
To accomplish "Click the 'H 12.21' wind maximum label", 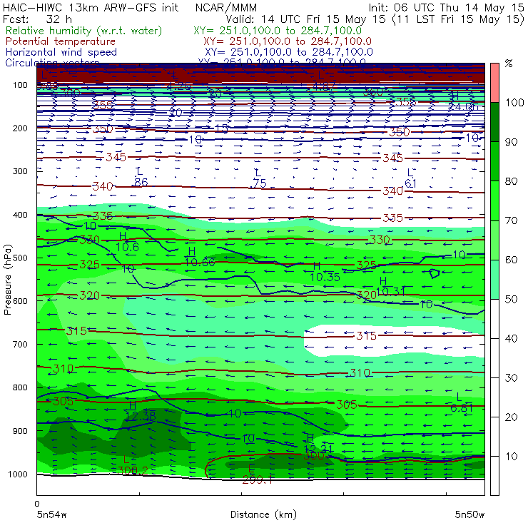I will (318, 444).
